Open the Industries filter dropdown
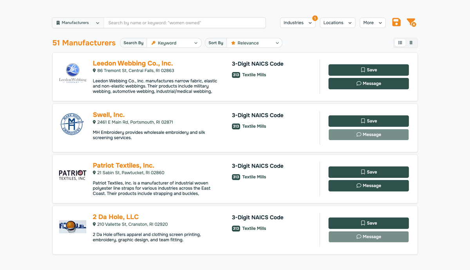 point(298,23)
